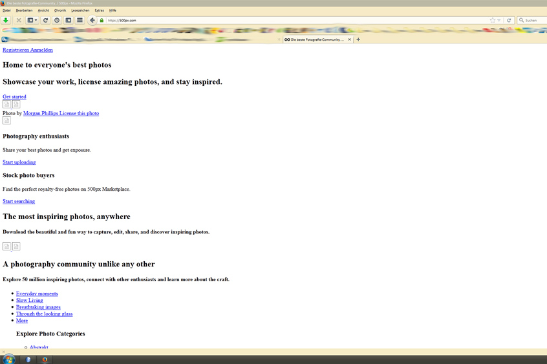This screenshot has width=547, height=364.
Task: Click reload icon inside the address bar
Action: point(509,20)
